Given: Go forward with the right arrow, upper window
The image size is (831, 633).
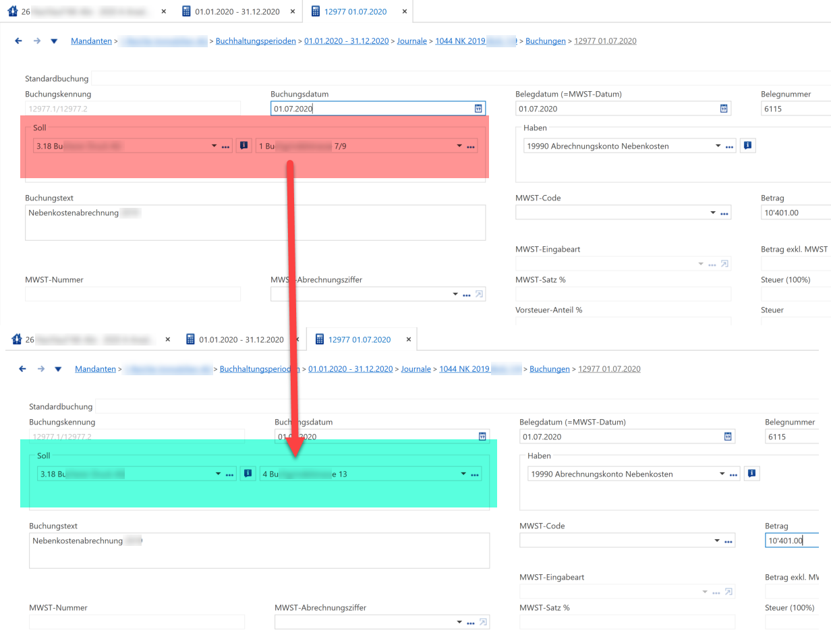Looking at the screenshot, I should 37,41.
